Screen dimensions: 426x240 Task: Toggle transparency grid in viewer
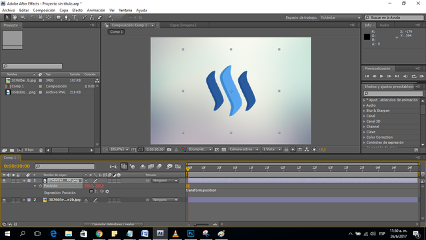(224, 149)
